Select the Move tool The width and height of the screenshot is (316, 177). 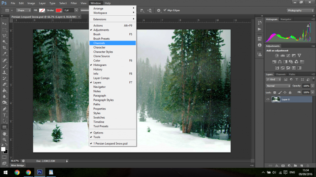4,24
